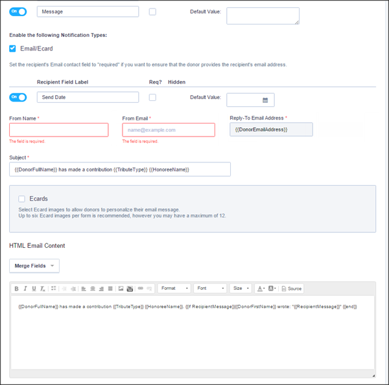Viewport: 389px width, 385px height.
Task: Click the From Email 'The field is required.' error
Action: click(x=140, y=141)
